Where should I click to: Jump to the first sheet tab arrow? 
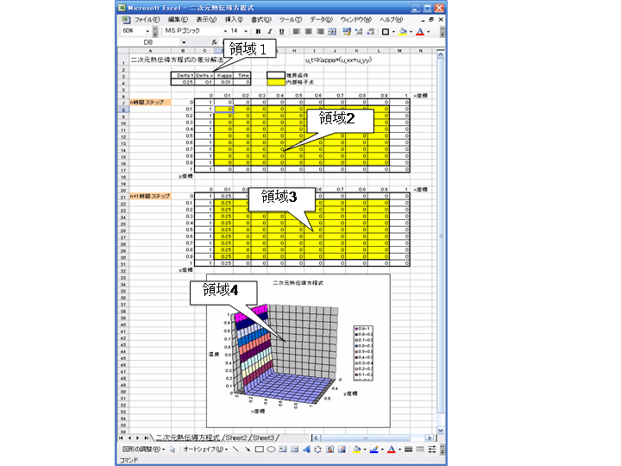tap(121, 438)
